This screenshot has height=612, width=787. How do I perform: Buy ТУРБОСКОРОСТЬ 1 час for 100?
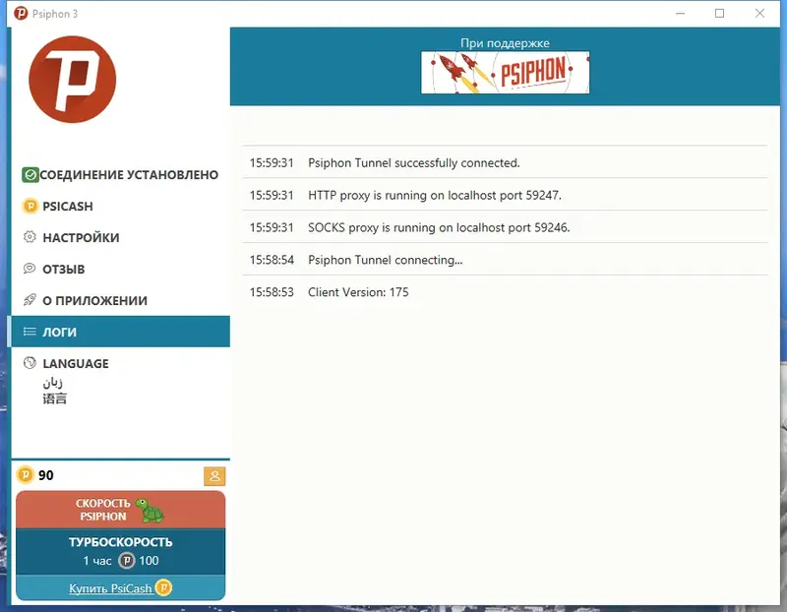[x=120, y=551]
